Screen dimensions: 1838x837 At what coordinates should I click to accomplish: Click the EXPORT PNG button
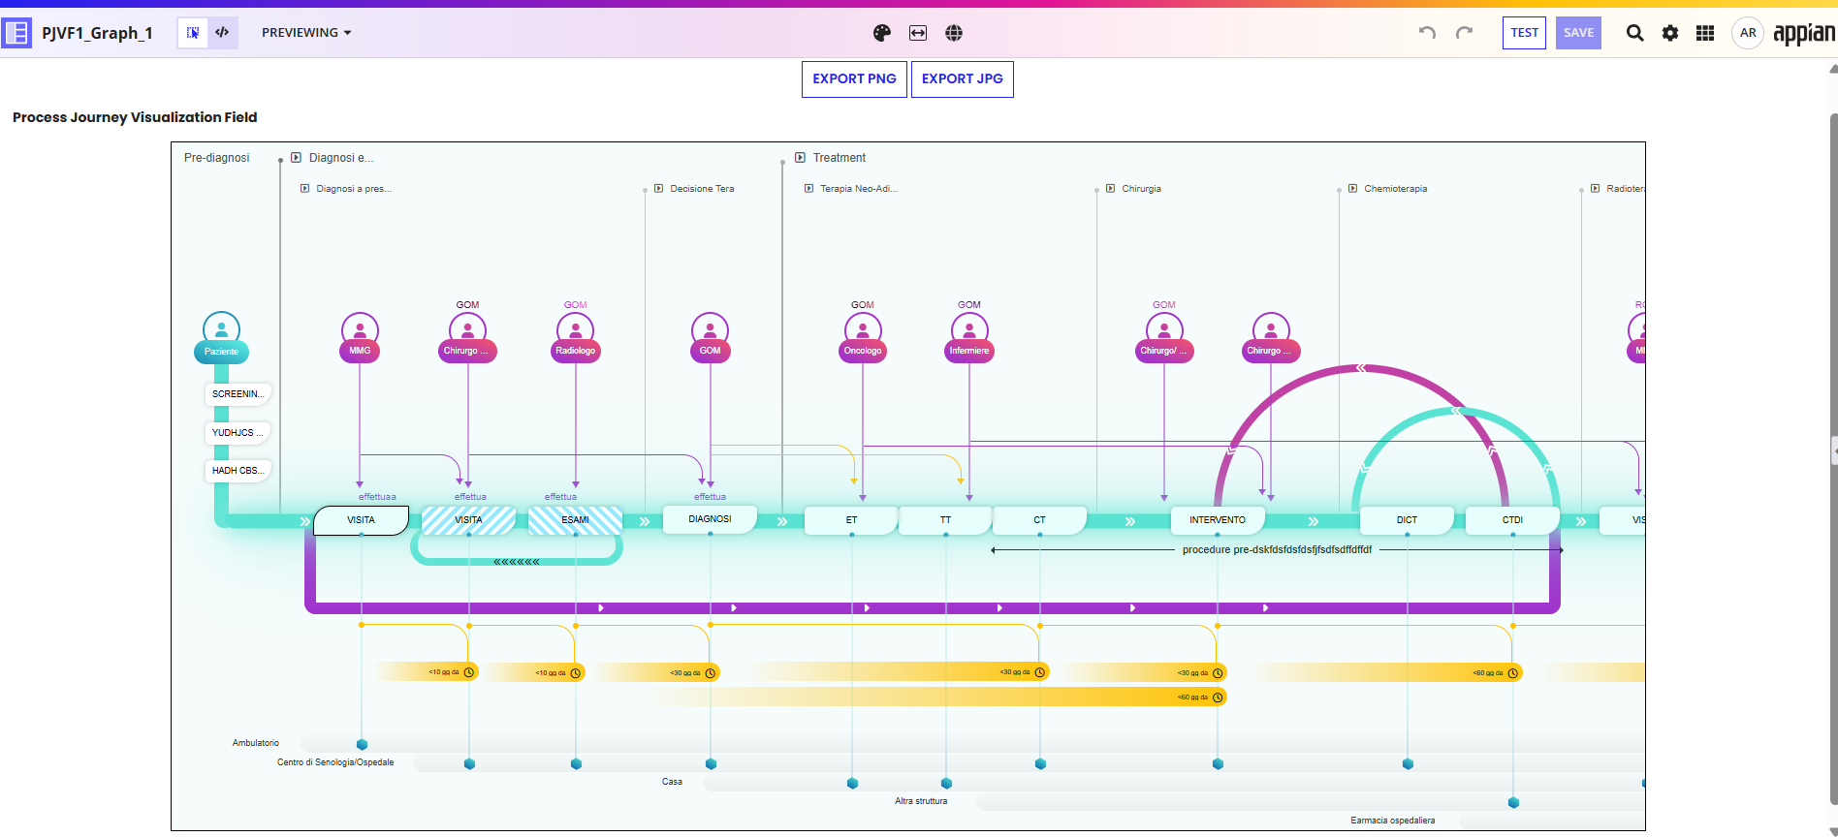(854, 78)
